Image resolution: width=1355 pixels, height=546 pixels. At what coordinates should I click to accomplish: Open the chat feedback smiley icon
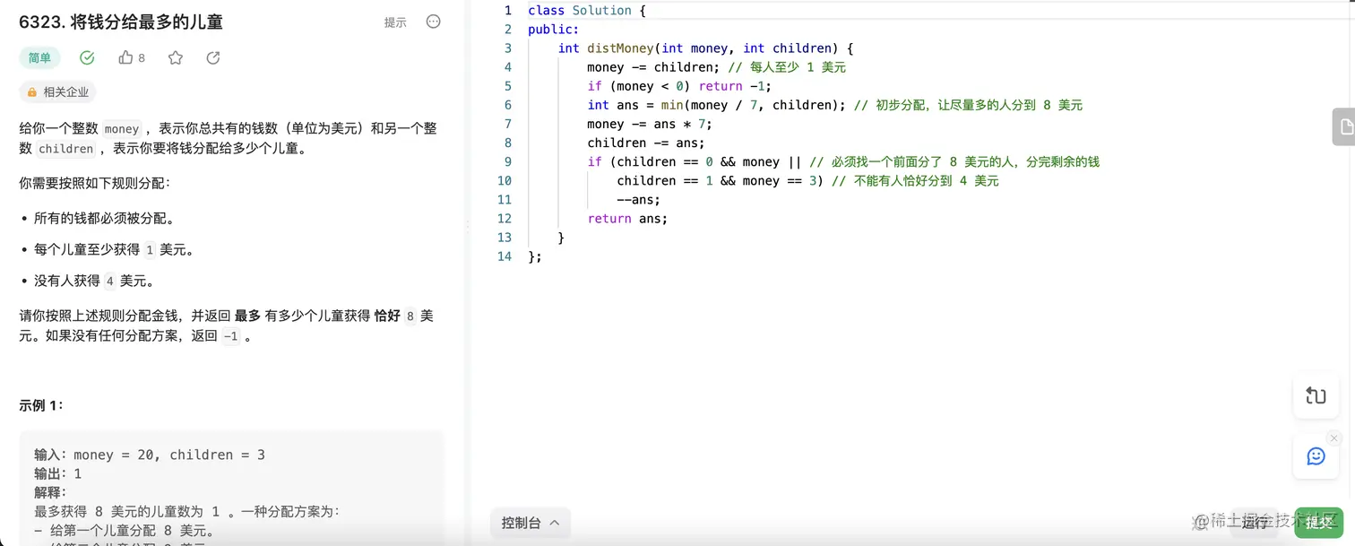(x=1316, y=456)
